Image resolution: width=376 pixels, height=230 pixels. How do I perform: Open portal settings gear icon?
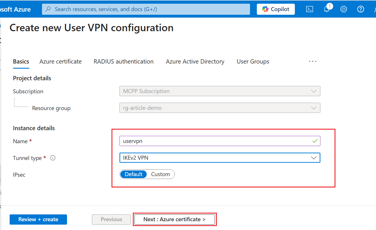344,9
